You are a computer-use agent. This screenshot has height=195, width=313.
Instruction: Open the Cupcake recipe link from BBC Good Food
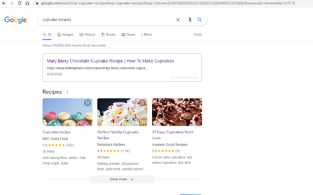click(x=56, y=132)
